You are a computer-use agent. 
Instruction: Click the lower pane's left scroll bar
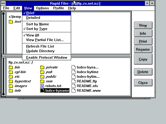3,76
